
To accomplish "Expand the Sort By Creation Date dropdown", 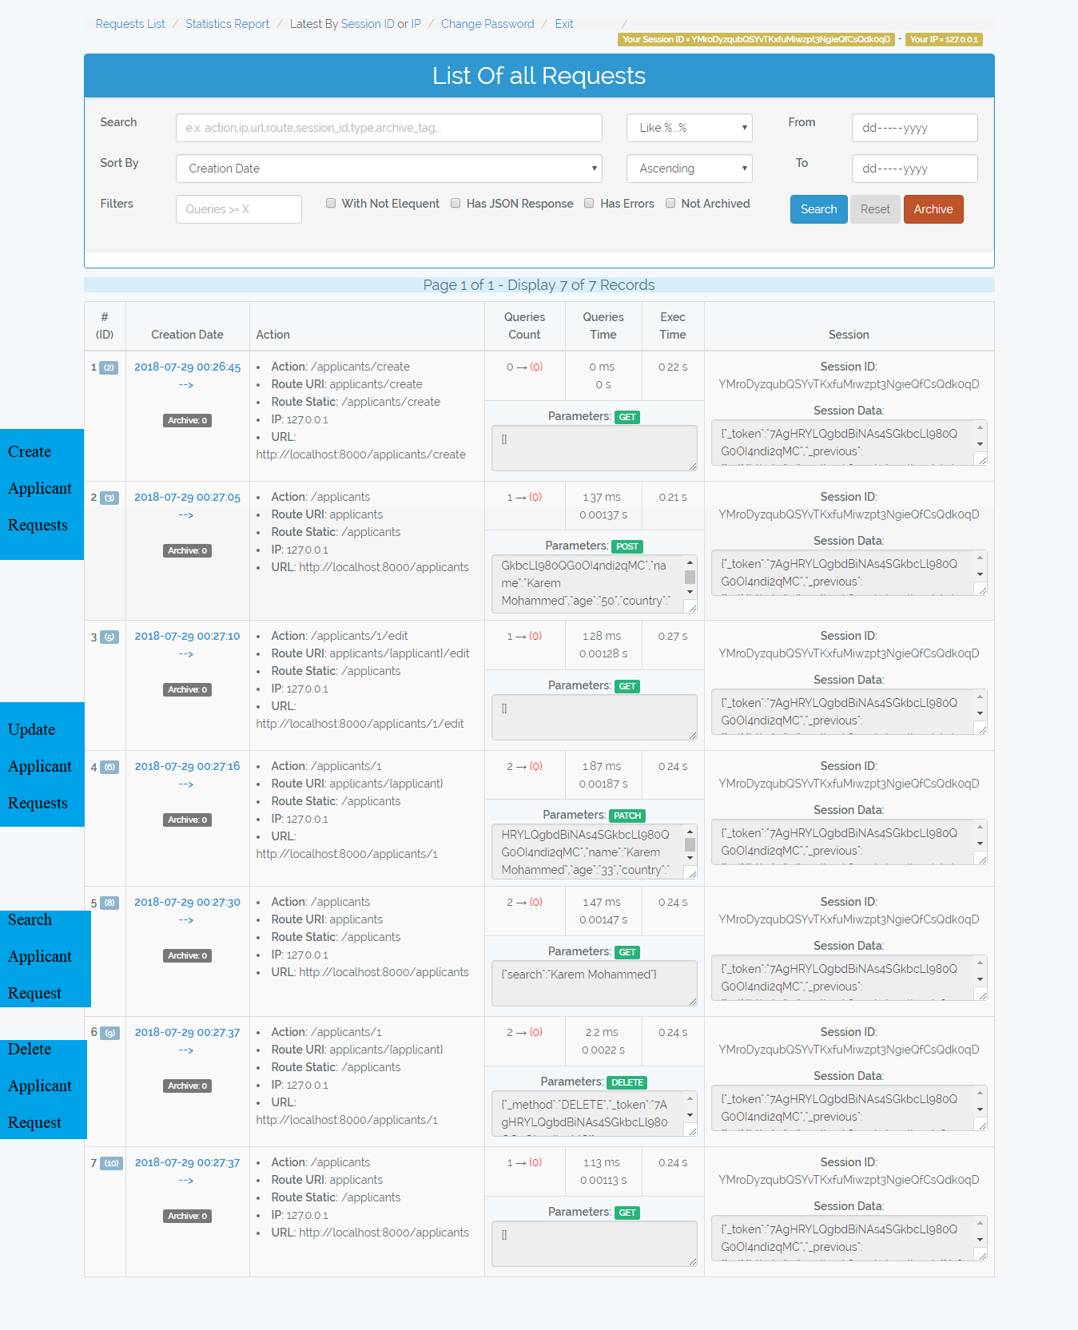I will (x=388, y=169).
